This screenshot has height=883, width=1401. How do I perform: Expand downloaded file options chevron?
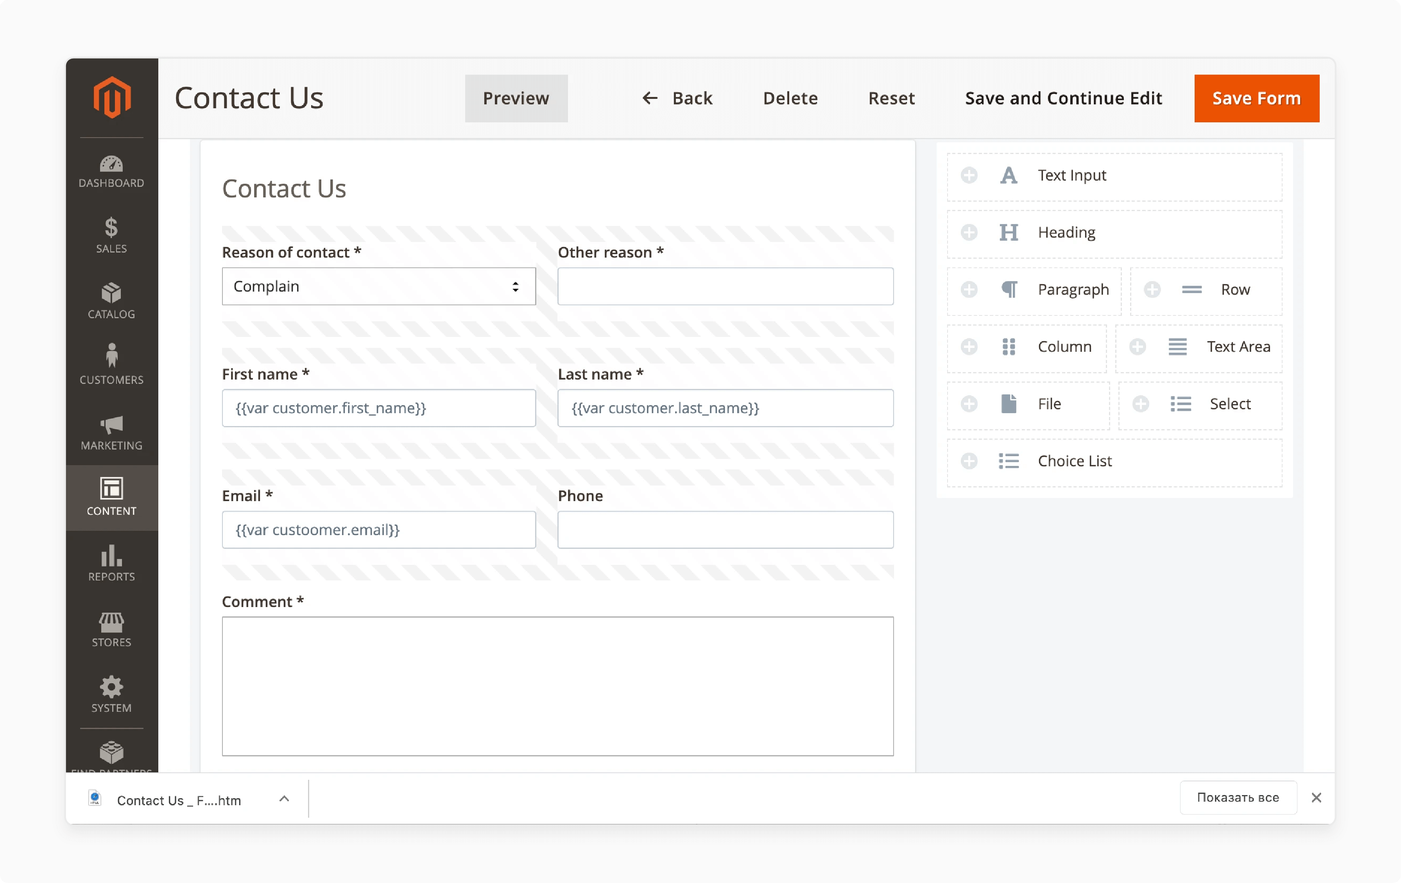284,799
